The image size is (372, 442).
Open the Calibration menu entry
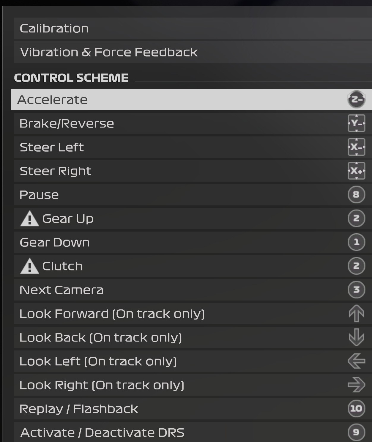[54, 29]
